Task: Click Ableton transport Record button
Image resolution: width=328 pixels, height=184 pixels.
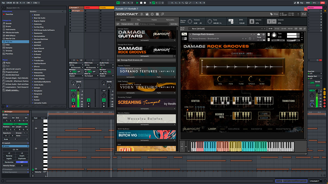Action: [x=145, y=2]
